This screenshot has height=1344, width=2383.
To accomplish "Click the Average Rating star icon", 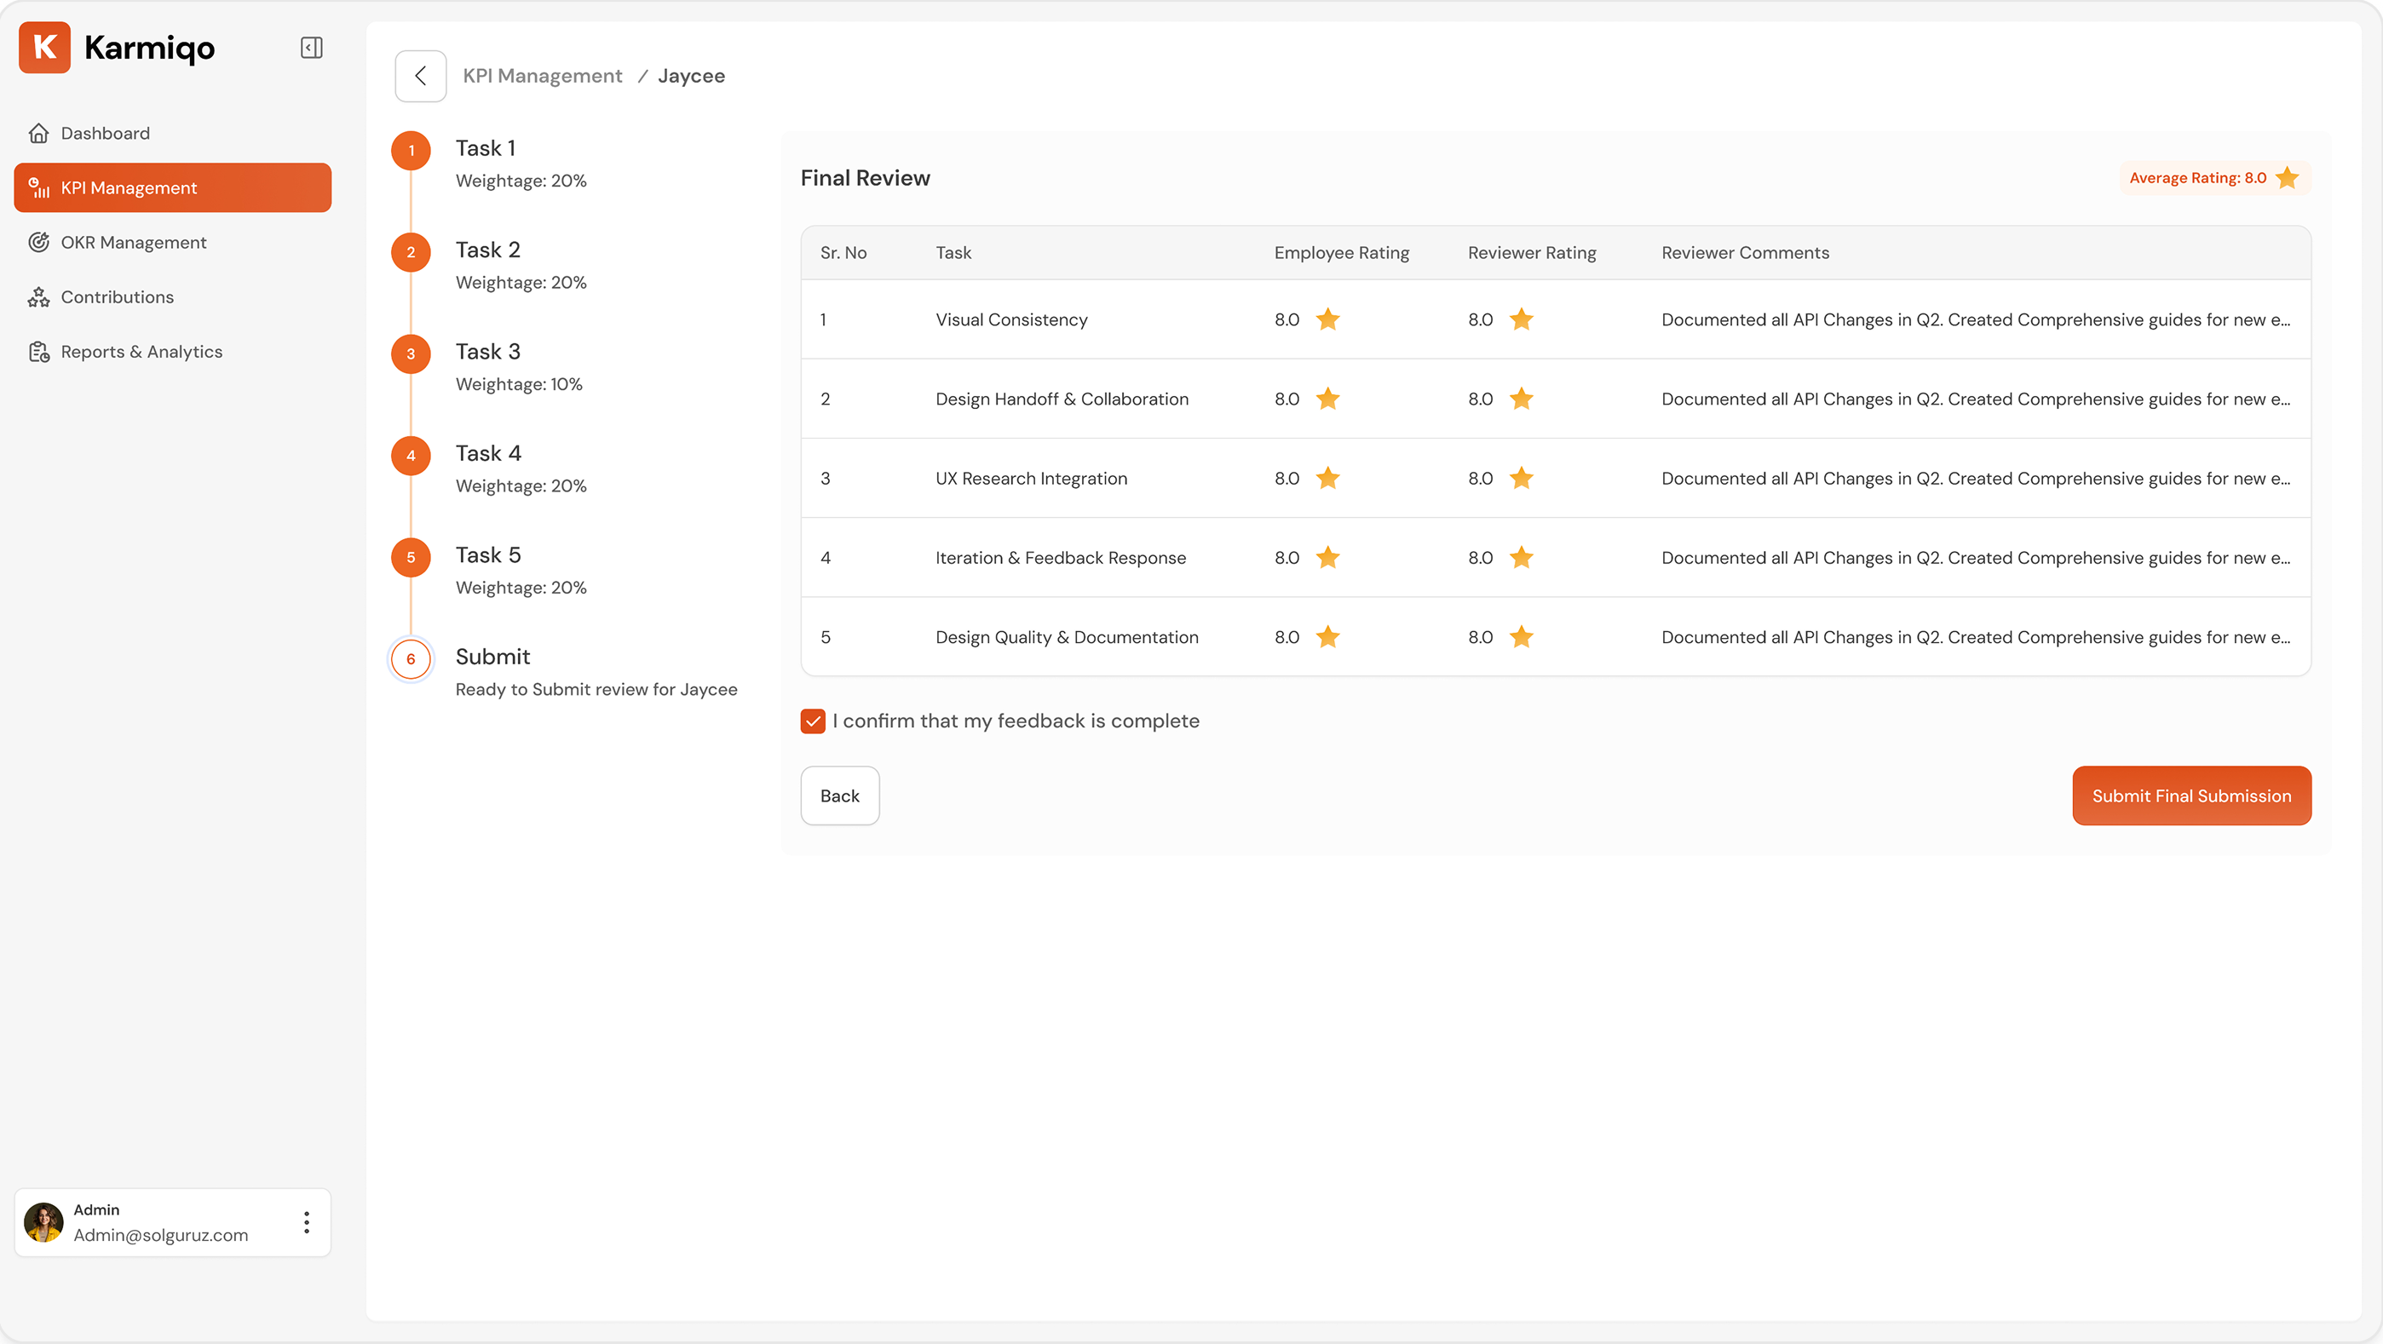I will pos(2287,178).
